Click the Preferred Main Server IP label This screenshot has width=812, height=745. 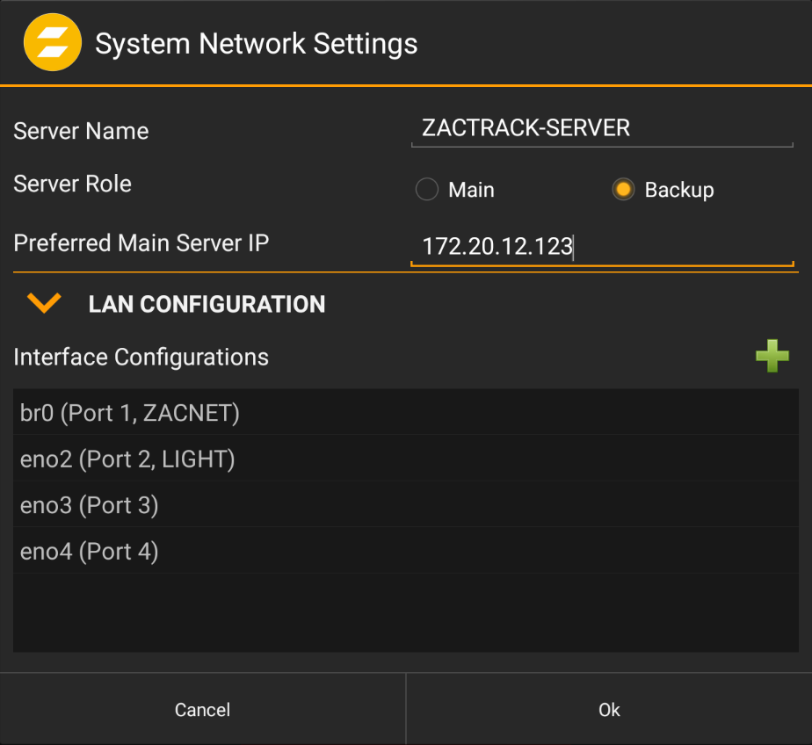141,243
